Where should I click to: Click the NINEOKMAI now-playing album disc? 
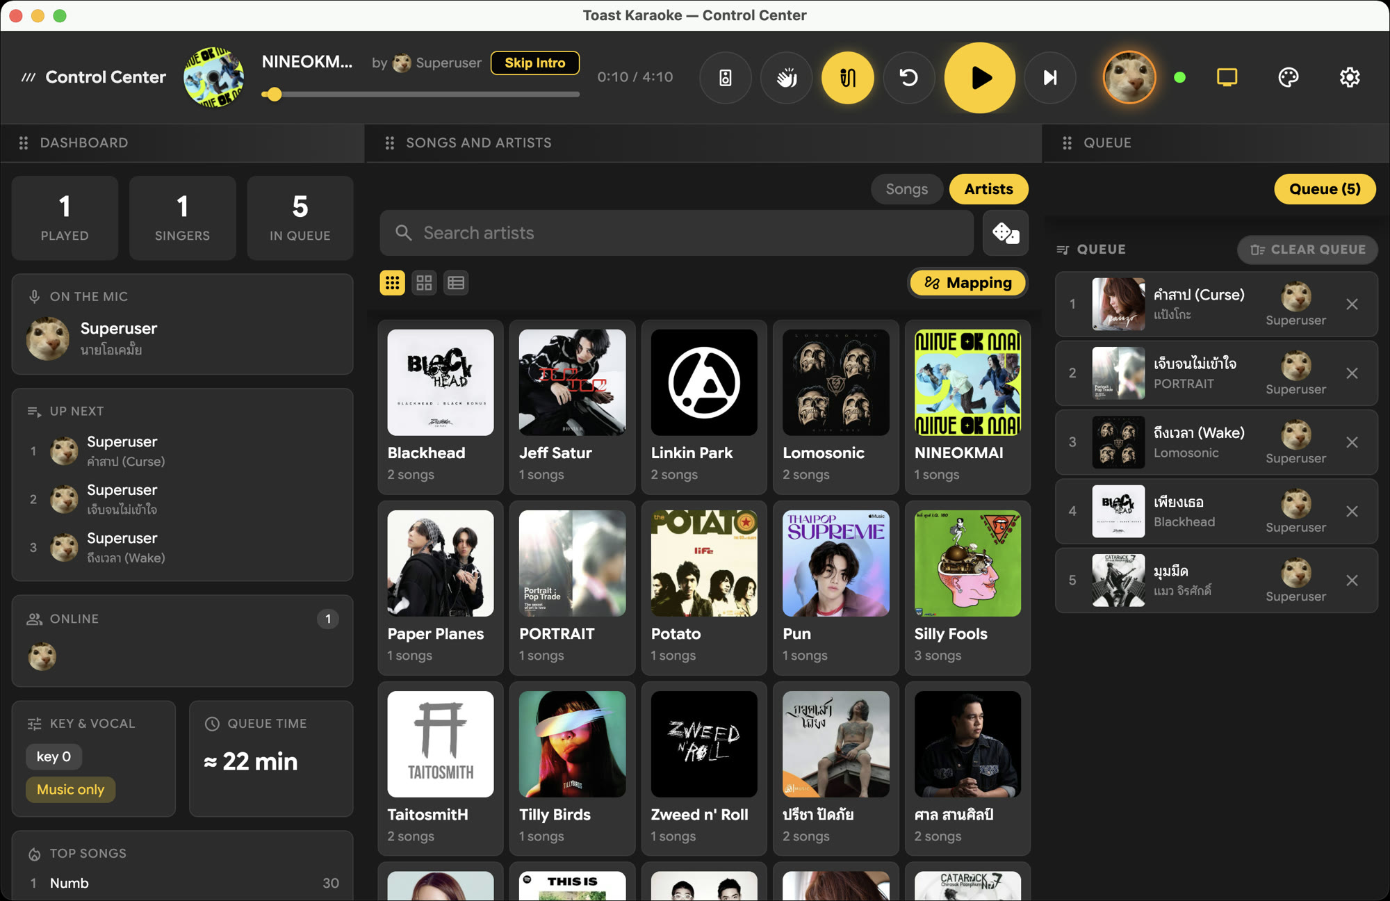(213, 77)
